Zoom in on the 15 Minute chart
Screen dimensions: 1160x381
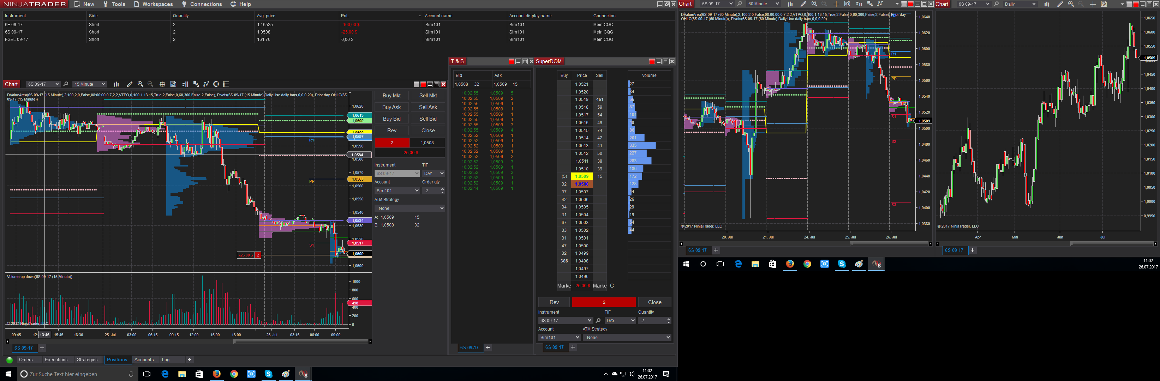coord(140,84)
